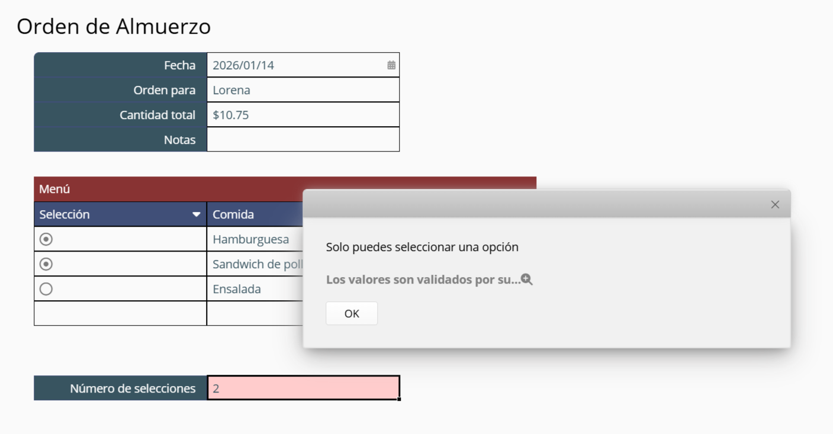Image resolution: width=833 pixels, height=434 pixels.
Task: Click the Orden para field containing Lorena
Action: pyautogui.click(x=303, y=90)
